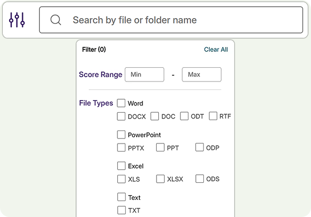Check the RTF checkbox

click(213, 116)
